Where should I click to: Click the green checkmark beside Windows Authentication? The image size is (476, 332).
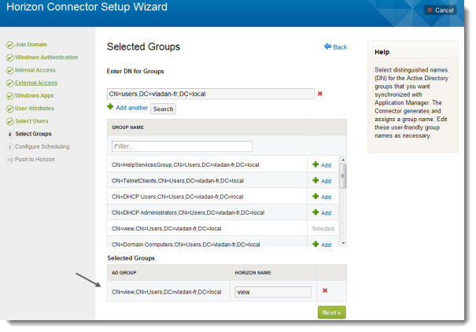coord(10,57)
